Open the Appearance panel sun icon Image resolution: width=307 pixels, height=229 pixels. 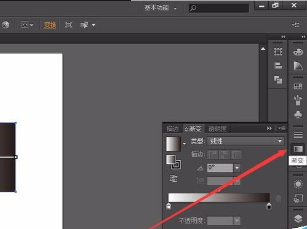tap(298, 184)
